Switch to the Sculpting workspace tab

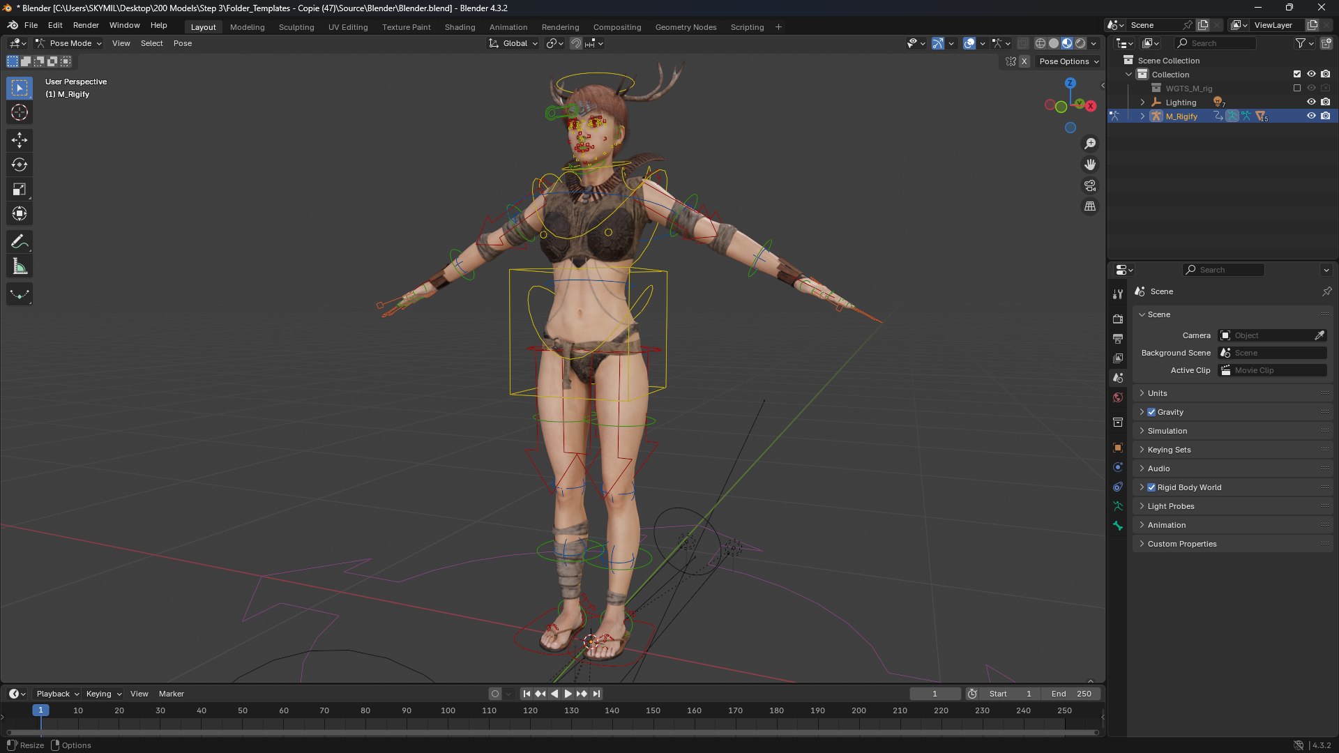pos(296,27)
